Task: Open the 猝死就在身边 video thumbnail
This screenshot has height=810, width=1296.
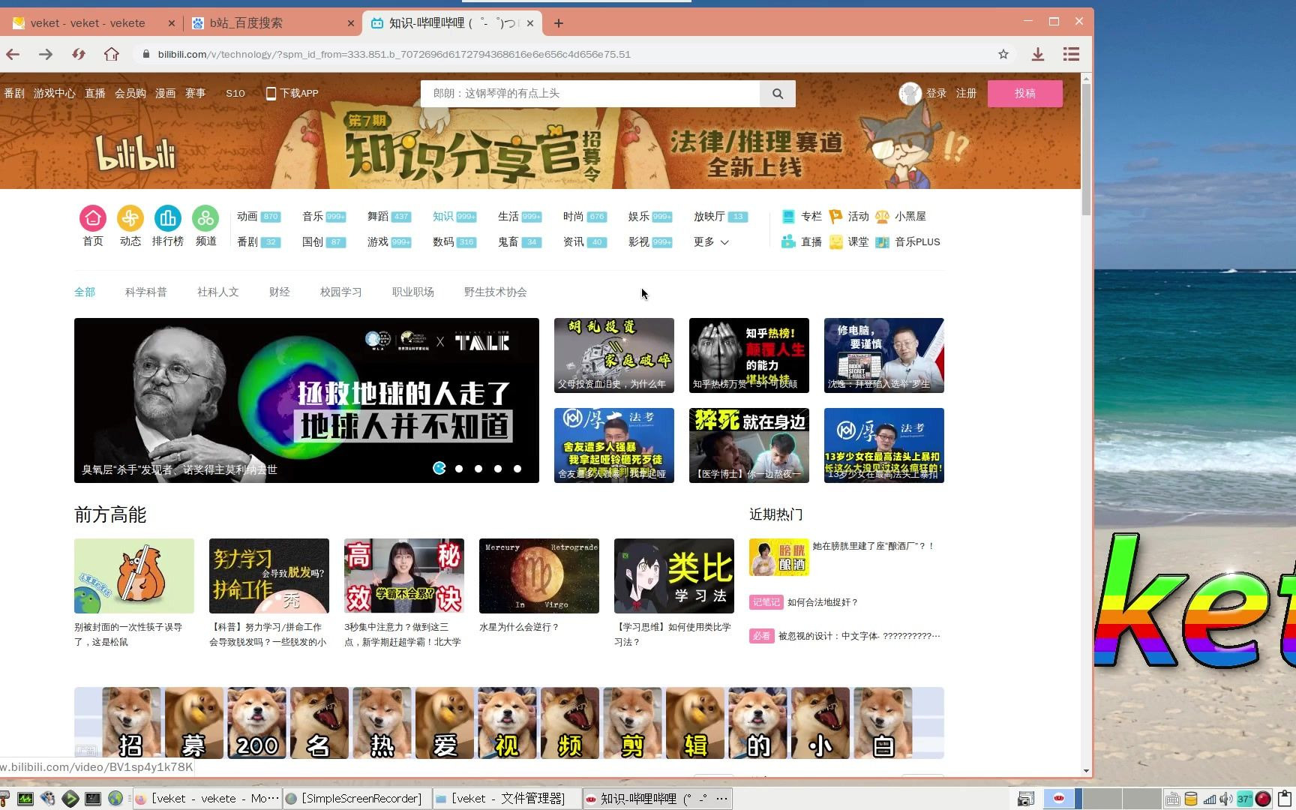Action: point(749,445)
